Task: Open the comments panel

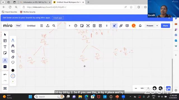Action: pyautogui.click(x=127, y=26)
